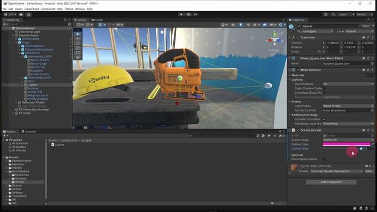Click the Rotation Y input field
Viewport: 377px width, 212px height.
[x=350, y=47]
